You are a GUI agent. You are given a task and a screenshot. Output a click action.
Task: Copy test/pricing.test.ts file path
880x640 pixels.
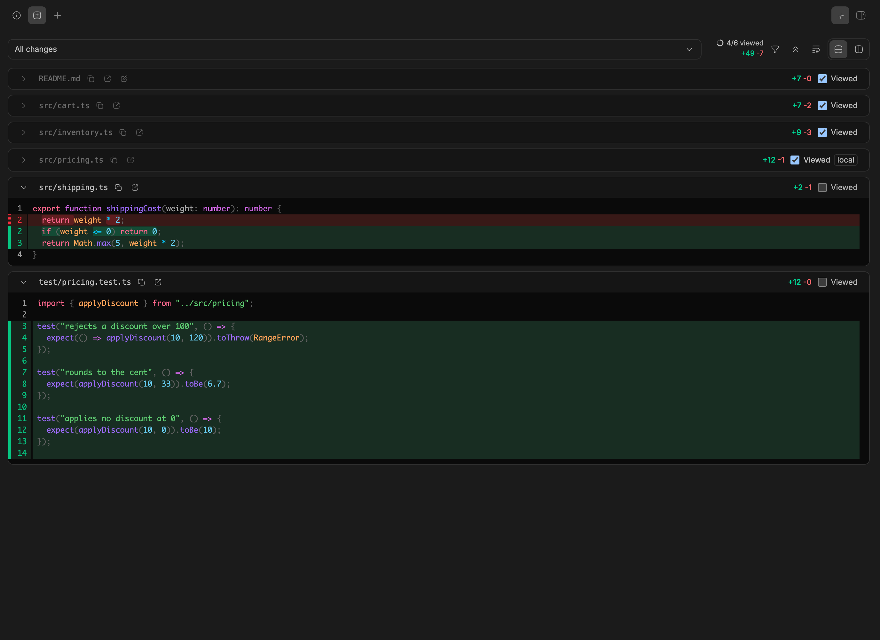[141, 282]
